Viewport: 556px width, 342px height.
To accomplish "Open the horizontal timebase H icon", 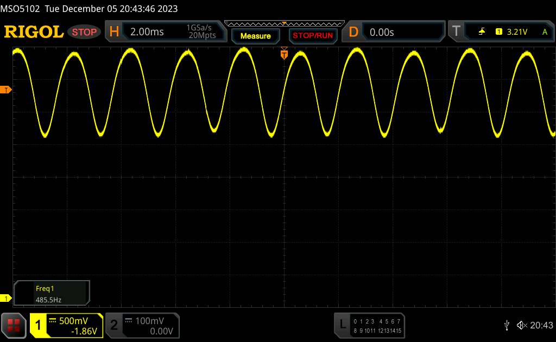I will click(114, 31).
